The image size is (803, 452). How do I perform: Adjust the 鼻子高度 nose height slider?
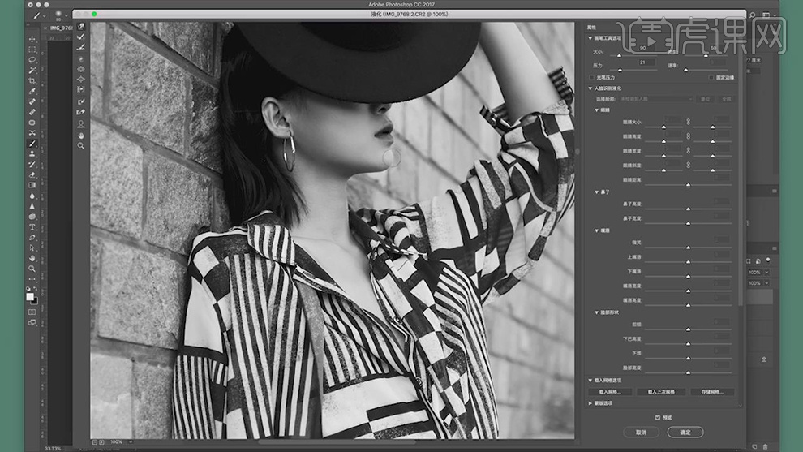(688, 209)
